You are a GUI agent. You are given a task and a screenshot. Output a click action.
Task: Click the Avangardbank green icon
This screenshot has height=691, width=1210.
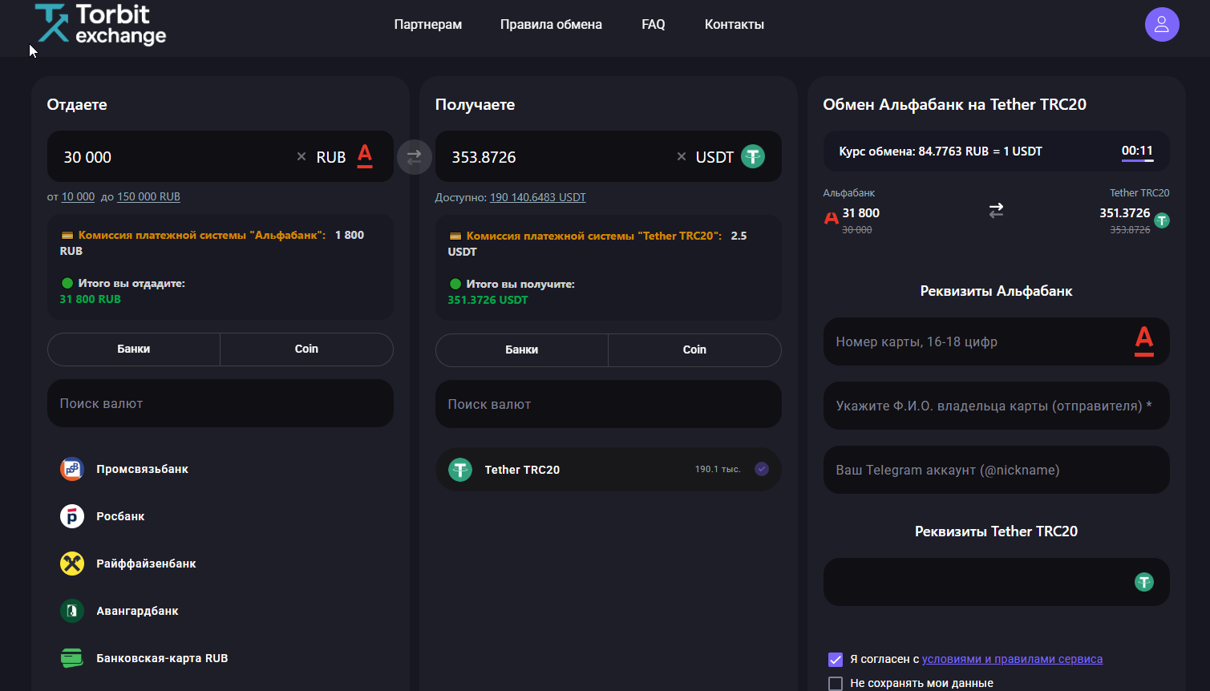pos(72,611)
